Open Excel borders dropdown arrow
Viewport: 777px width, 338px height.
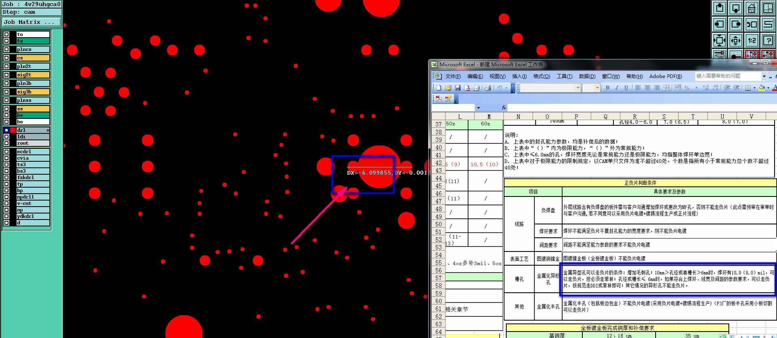click(x=754, y=88)
